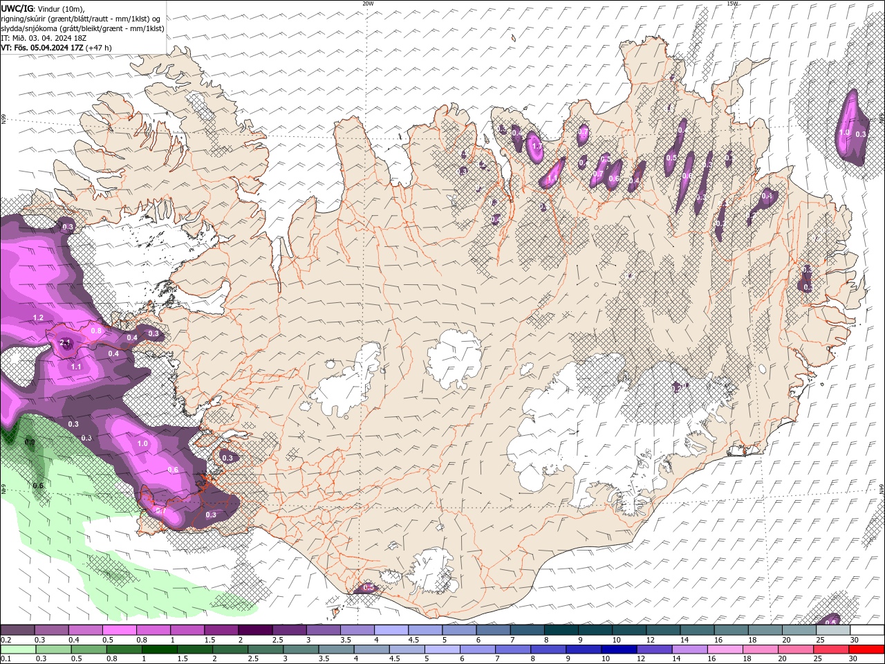Click the 'rigning/skúrir' legend description line

(82, 18)
